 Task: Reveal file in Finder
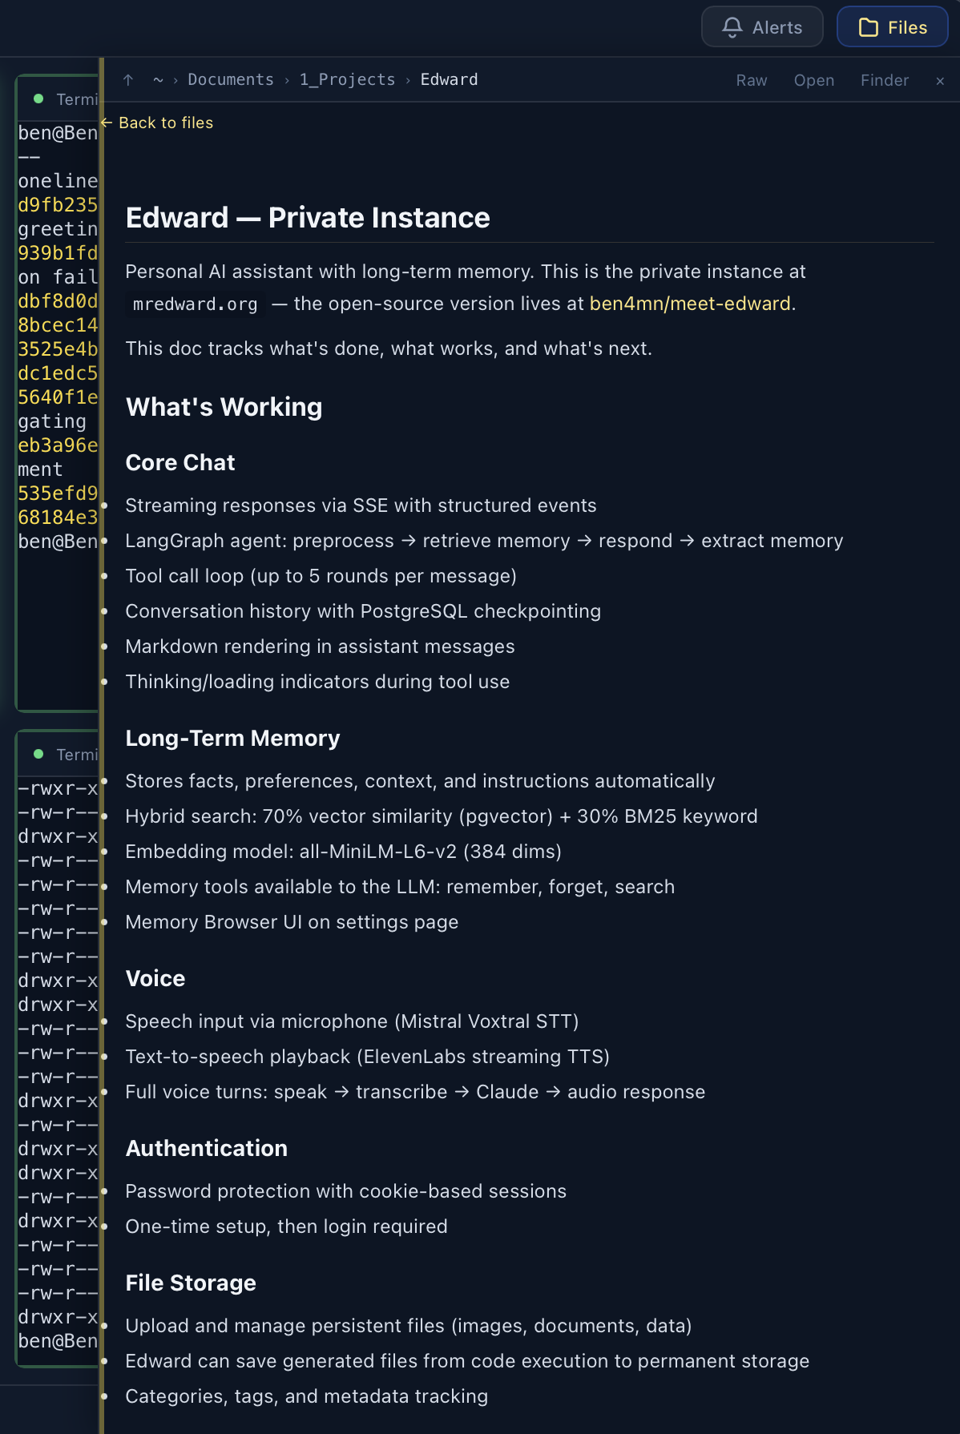coord(885,80)
